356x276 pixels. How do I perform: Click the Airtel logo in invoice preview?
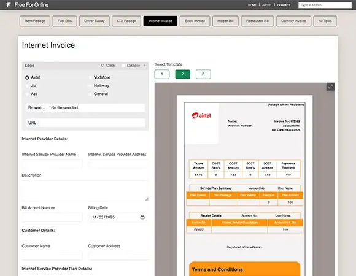[x=201, y=115]
